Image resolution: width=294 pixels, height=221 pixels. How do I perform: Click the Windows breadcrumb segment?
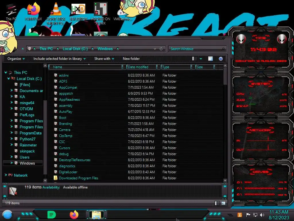pyautogui.click(x=105, y=49)
